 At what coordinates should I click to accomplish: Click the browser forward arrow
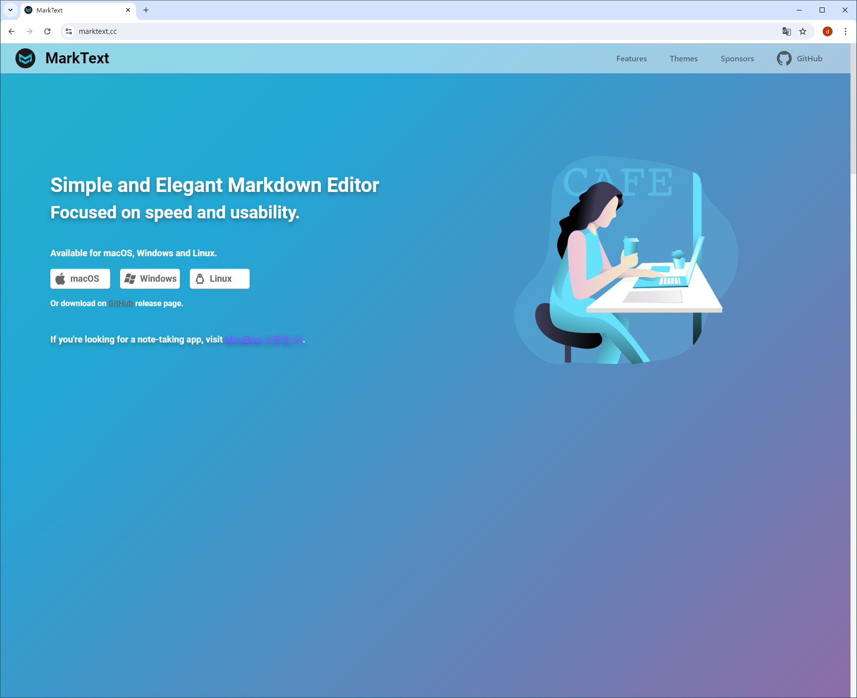(29, 31)
